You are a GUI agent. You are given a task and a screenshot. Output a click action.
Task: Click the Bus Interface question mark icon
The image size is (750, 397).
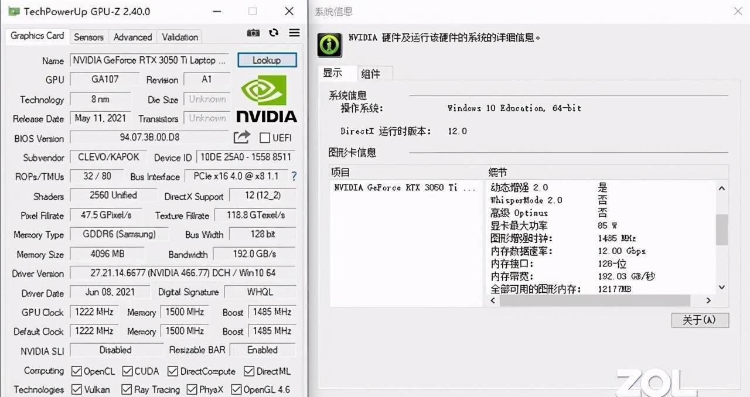(294, 176)
